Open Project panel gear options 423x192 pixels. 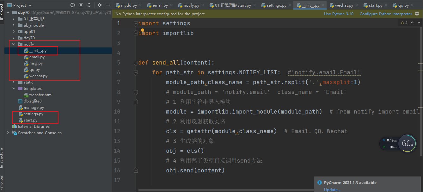(x=100, y=5)
